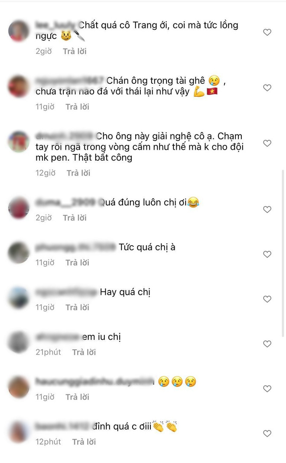Click 'Trả lời' under 'Thật bất công' comment
286x463 pixels.
point(78,173)
